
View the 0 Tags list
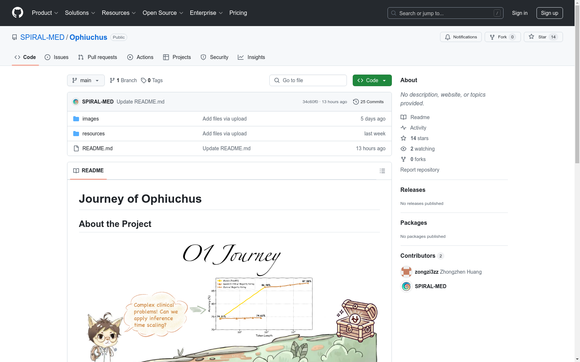152,80
